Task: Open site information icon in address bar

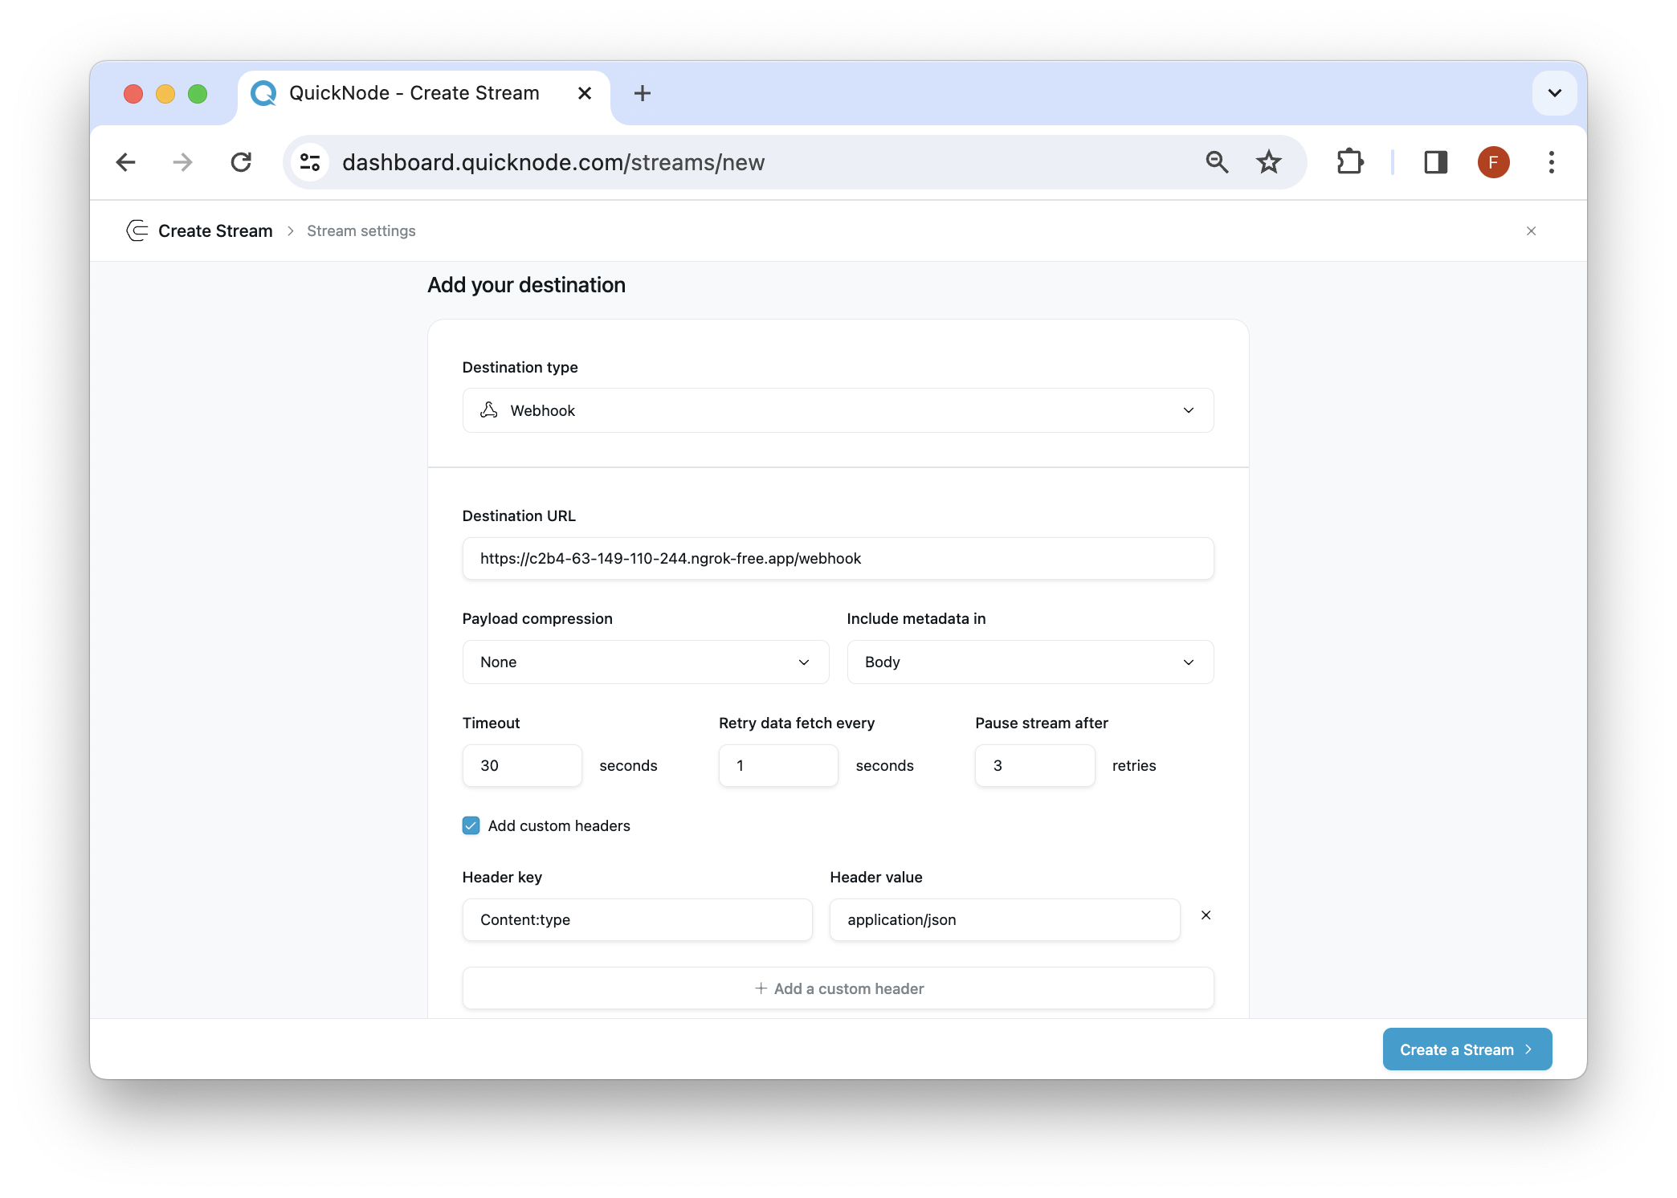Action: click(x=310, y=162)
